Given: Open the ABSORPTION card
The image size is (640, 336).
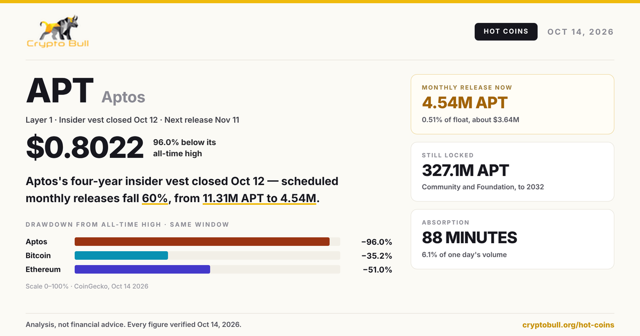Looking at the screenshot, I should 513,239.
